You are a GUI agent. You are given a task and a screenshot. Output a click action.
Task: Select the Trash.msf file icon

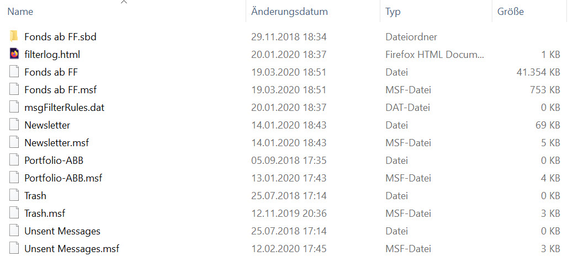[x=14, y=213]
